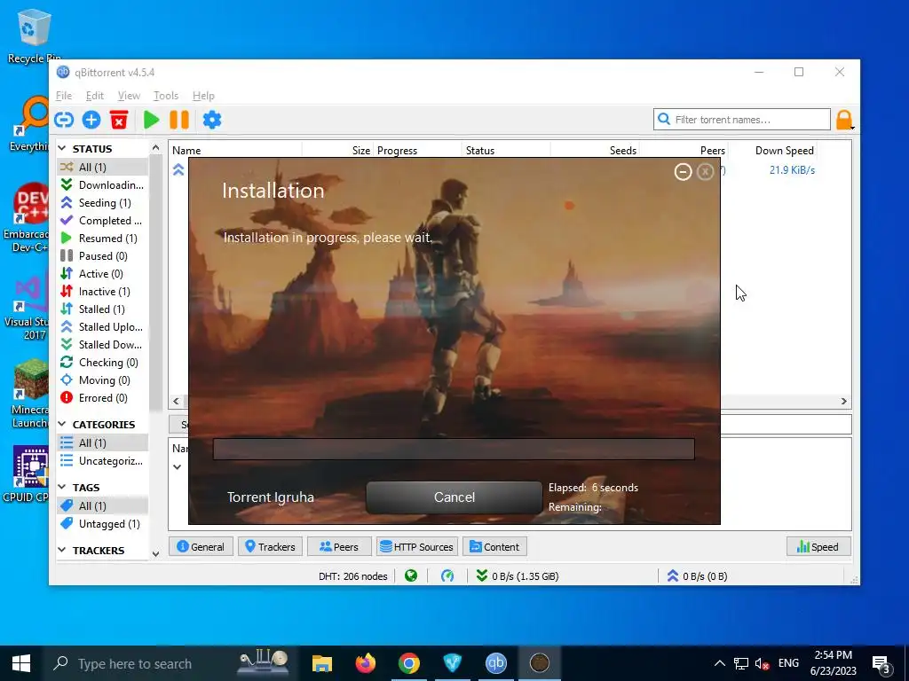Select the Active (0) filter
This screenshot has height=681, width=909.
103,274
